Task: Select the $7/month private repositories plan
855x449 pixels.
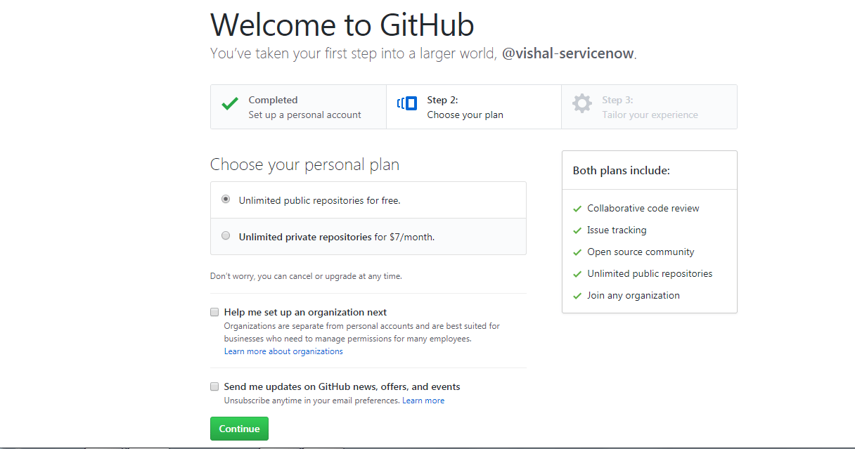Action: (x=226, y=236)
